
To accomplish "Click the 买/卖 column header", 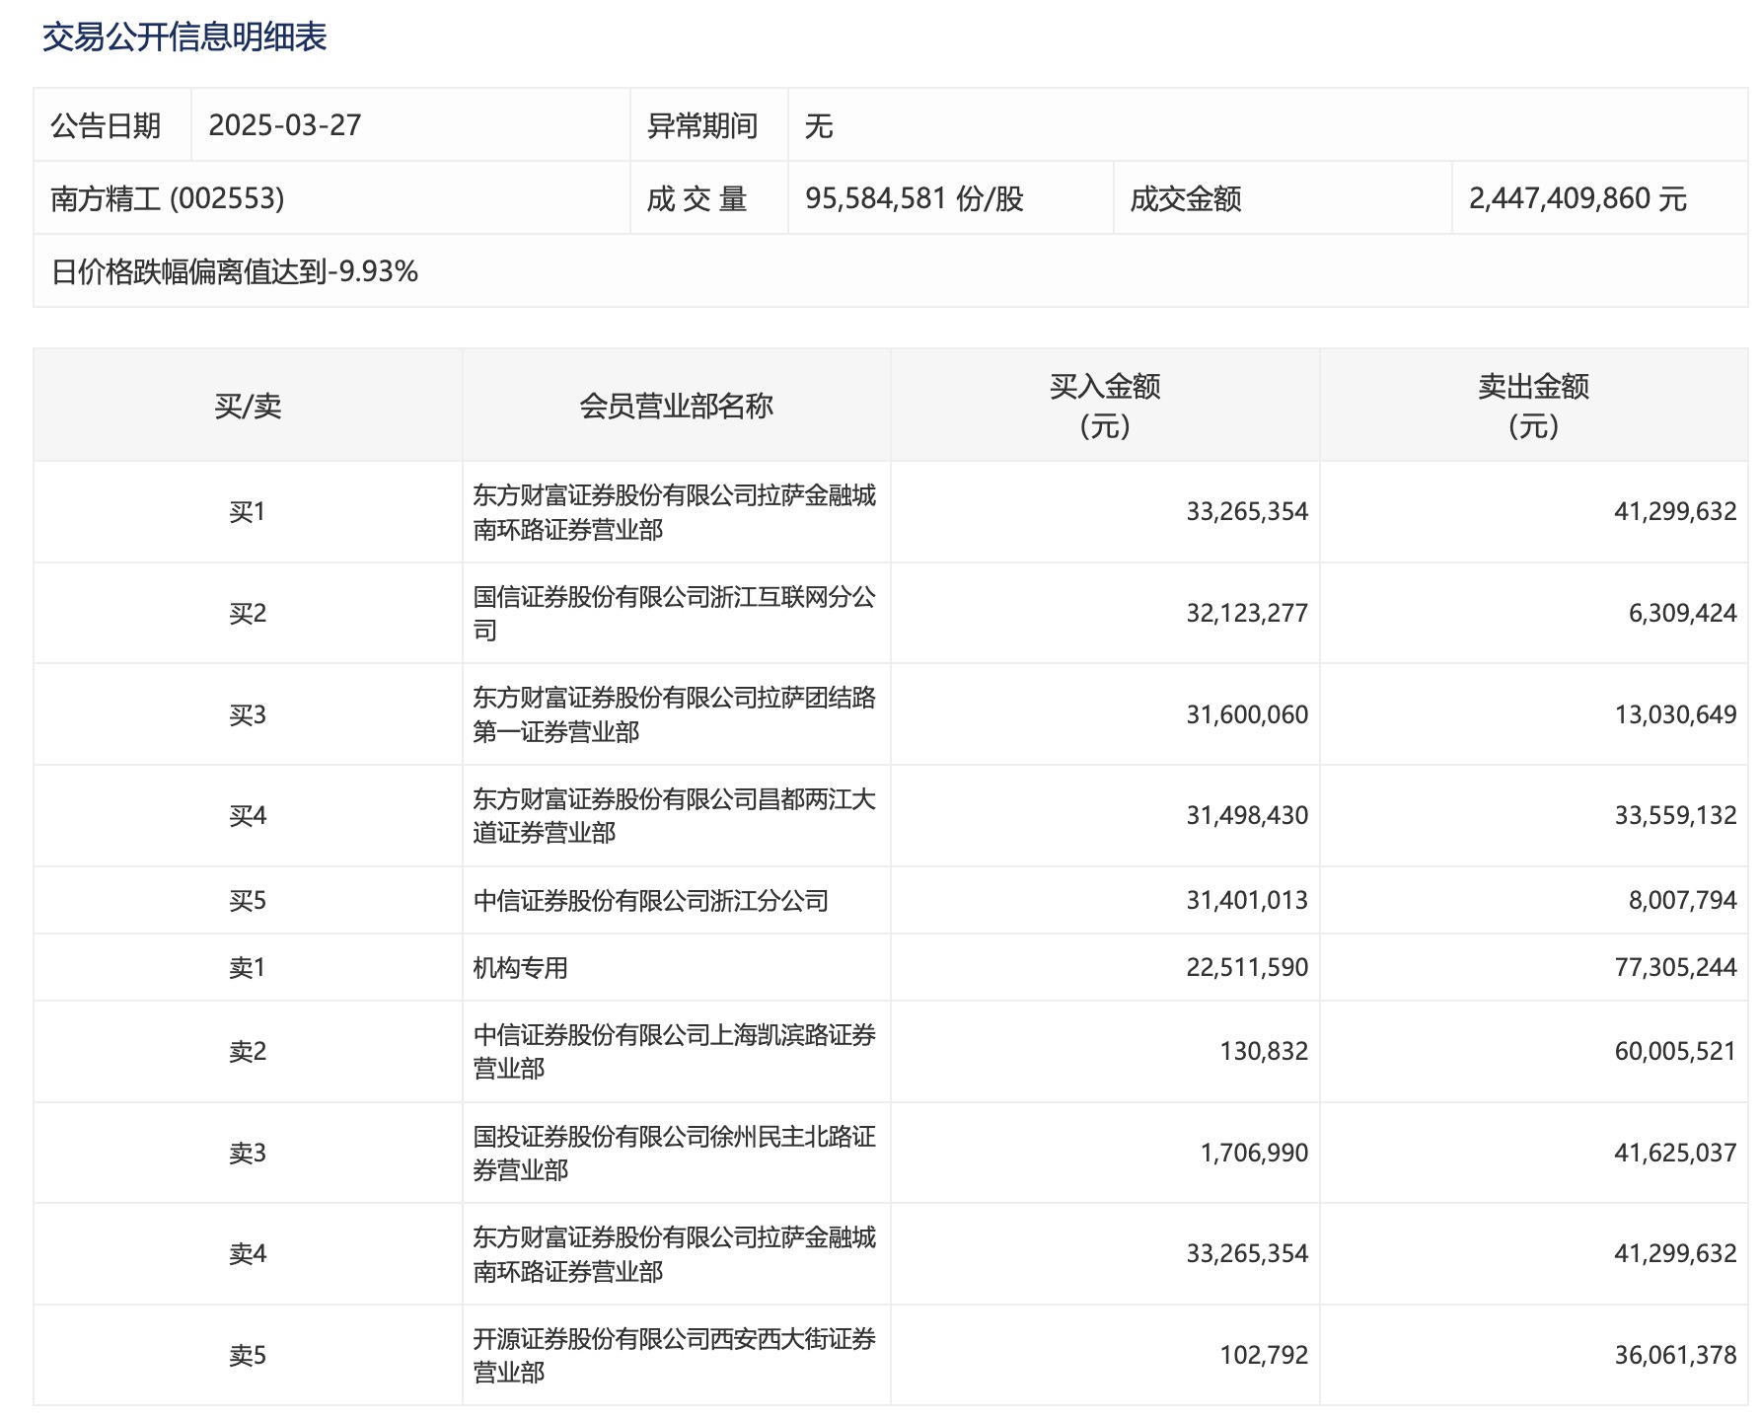I will coord(248,406).
